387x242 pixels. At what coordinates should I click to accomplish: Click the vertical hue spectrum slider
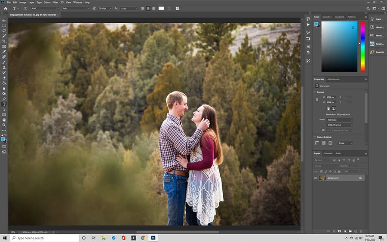[x=362, y=46]
